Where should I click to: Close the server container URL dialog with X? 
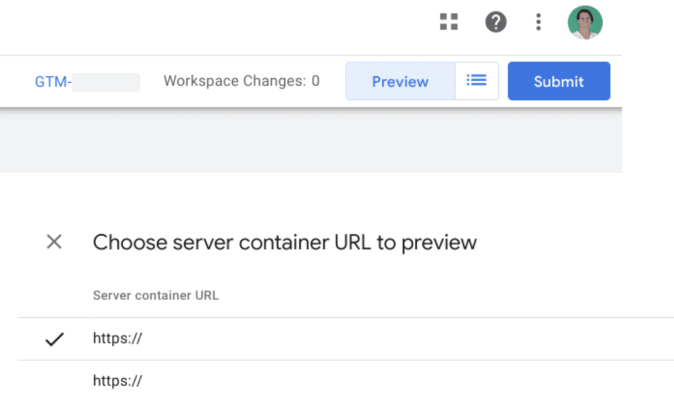click(x=54, y=242)
